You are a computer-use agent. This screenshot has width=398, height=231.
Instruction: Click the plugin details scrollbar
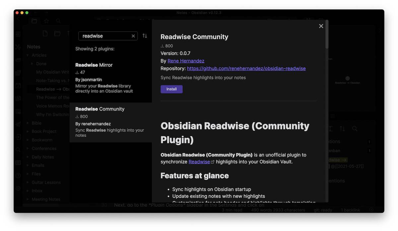click(327, 35)
